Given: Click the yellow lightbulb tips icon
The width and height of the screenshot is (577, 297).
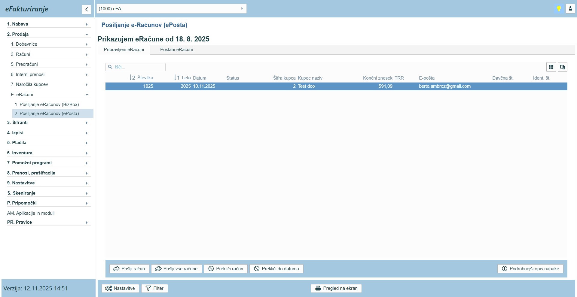Looking at the screenshot, I should point(559,9).
